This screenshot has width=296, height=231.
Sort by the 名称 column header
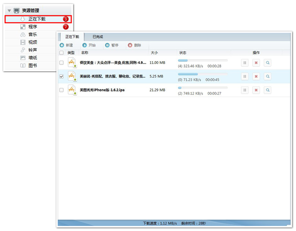click(x=114, y=53)
